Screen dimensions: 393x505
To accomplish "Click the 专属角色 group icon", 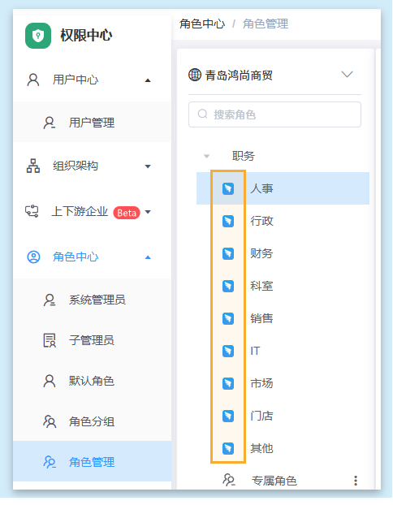I will point(229,480).
